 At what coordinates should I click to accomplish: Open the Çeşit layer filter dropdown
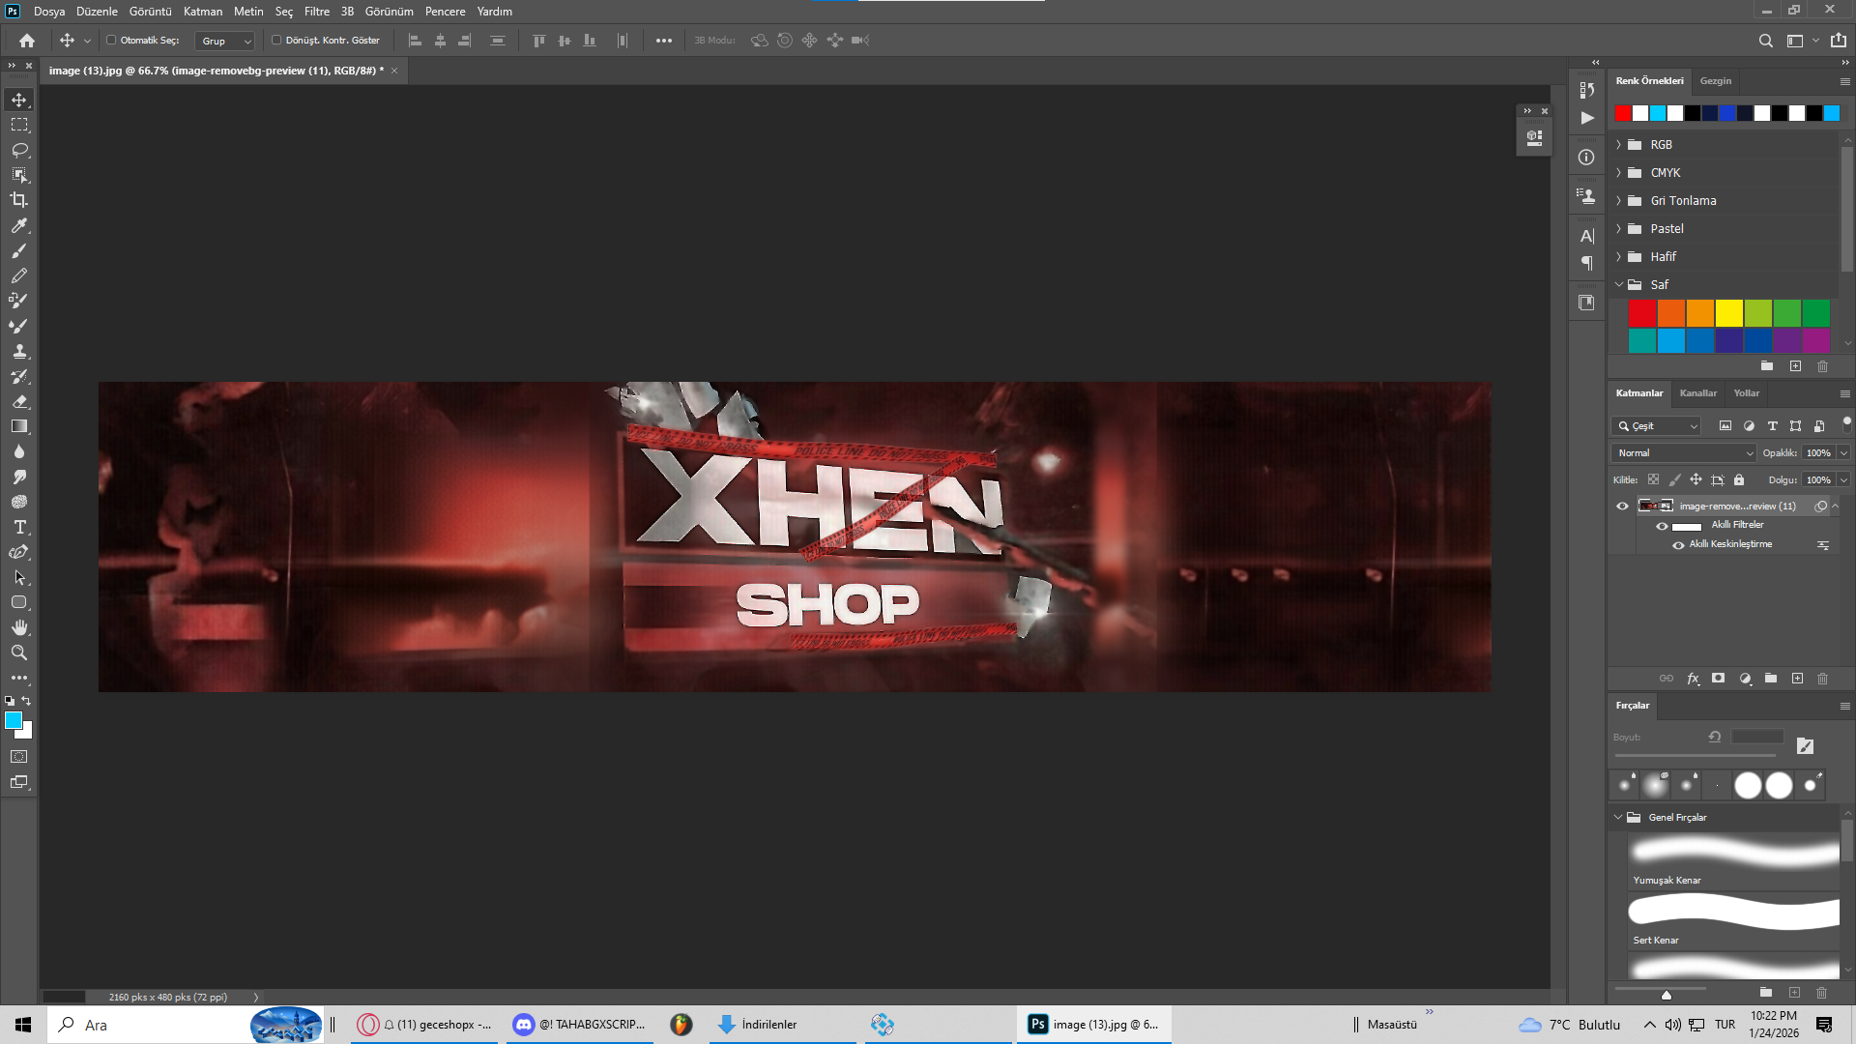[1656, 425]
